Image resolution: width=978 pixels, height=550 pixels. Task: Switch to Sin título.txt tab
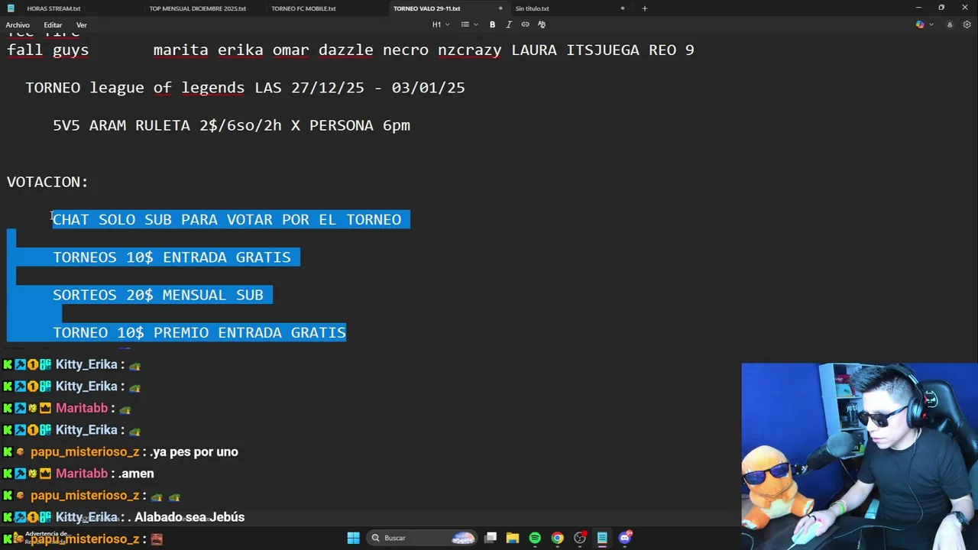(x=532, y=8)
